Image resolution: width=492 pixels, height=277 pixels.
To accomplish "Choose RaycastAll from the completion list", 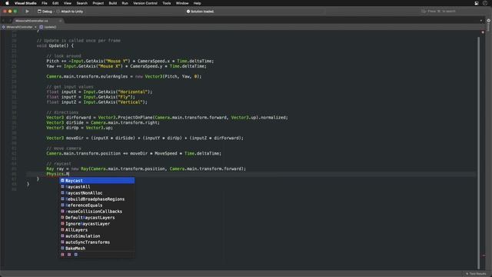I will (97, 187).
